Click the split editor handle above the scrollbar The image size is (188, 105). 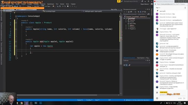click(121, 13)
